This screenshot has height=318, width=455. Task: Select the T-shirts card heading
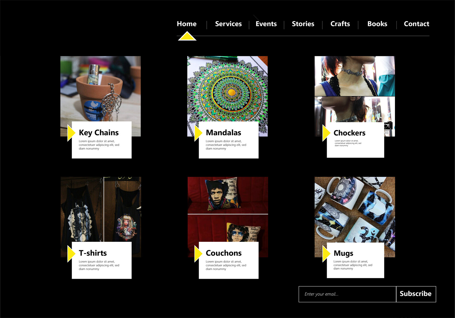click(x=93, y=253)
